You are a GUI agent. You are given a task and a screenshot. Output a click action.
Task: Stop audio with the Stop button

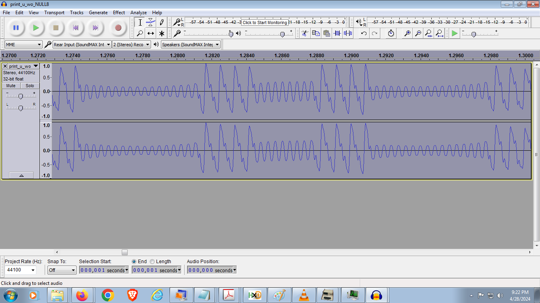pyautogui.click(x=56, y=28)
